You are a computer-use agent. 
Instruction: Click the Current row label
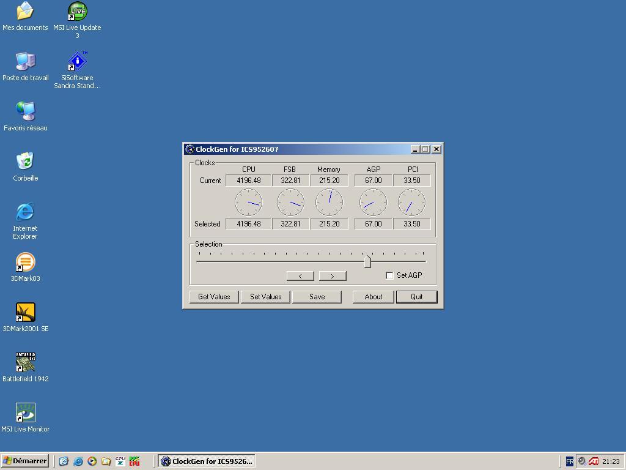pos(210,181)
